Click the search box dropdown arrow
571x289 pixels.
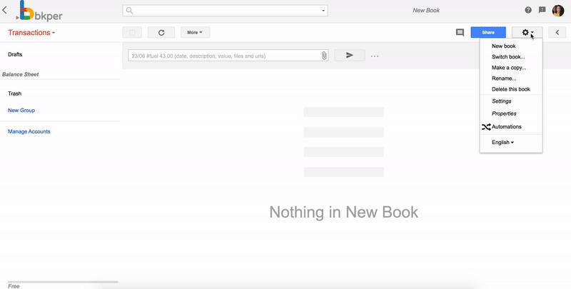pyautogui.click(x=323, y=11)
